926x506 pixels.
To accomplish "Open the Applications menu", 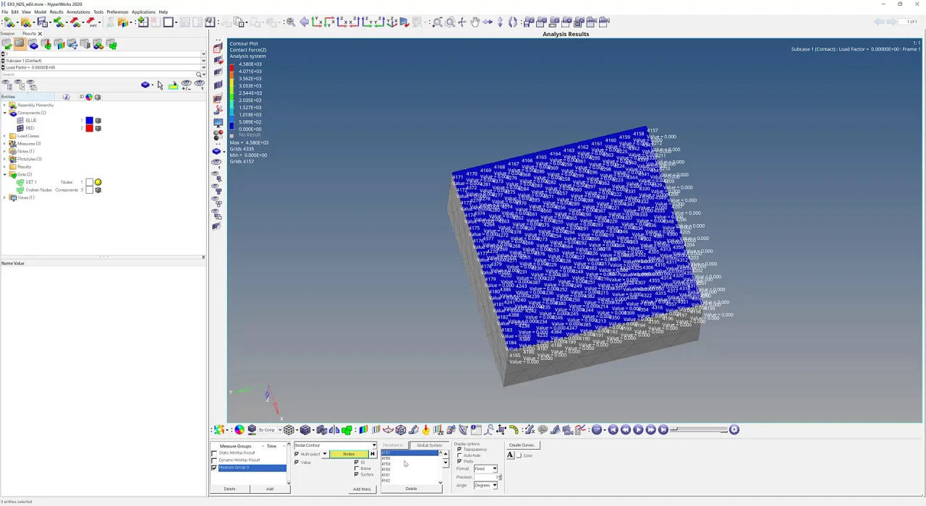I will [x=143, y=12].
